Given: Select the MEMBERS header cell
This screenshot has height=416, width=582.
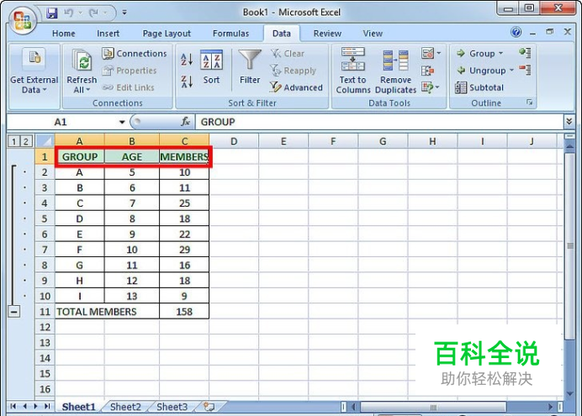Looking at the screenshot, I should (184, 157).
